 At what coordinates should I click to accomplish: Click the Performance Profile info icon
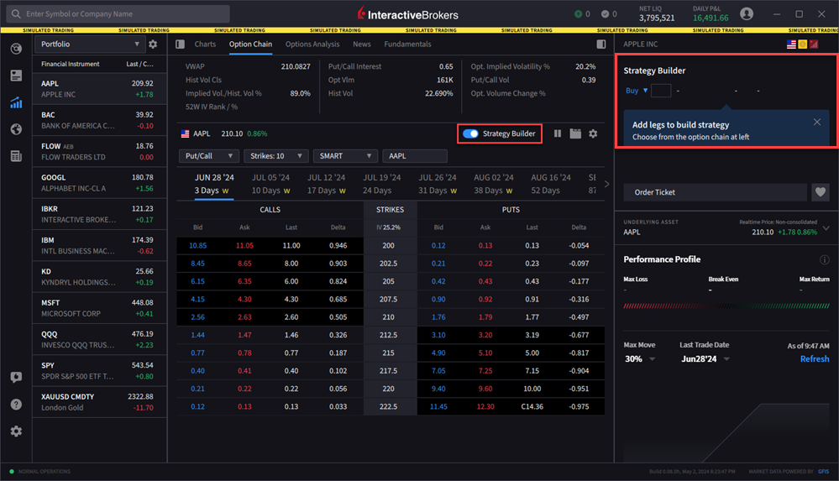(x=824, y=260)
